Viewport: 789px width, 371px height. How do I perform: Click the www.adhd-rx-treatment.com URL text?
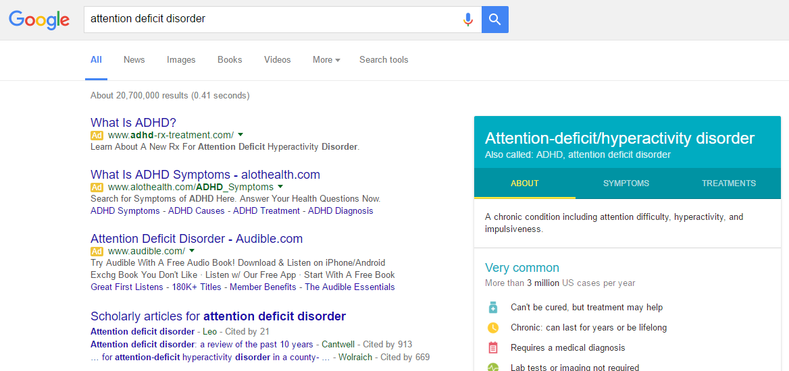171,135
